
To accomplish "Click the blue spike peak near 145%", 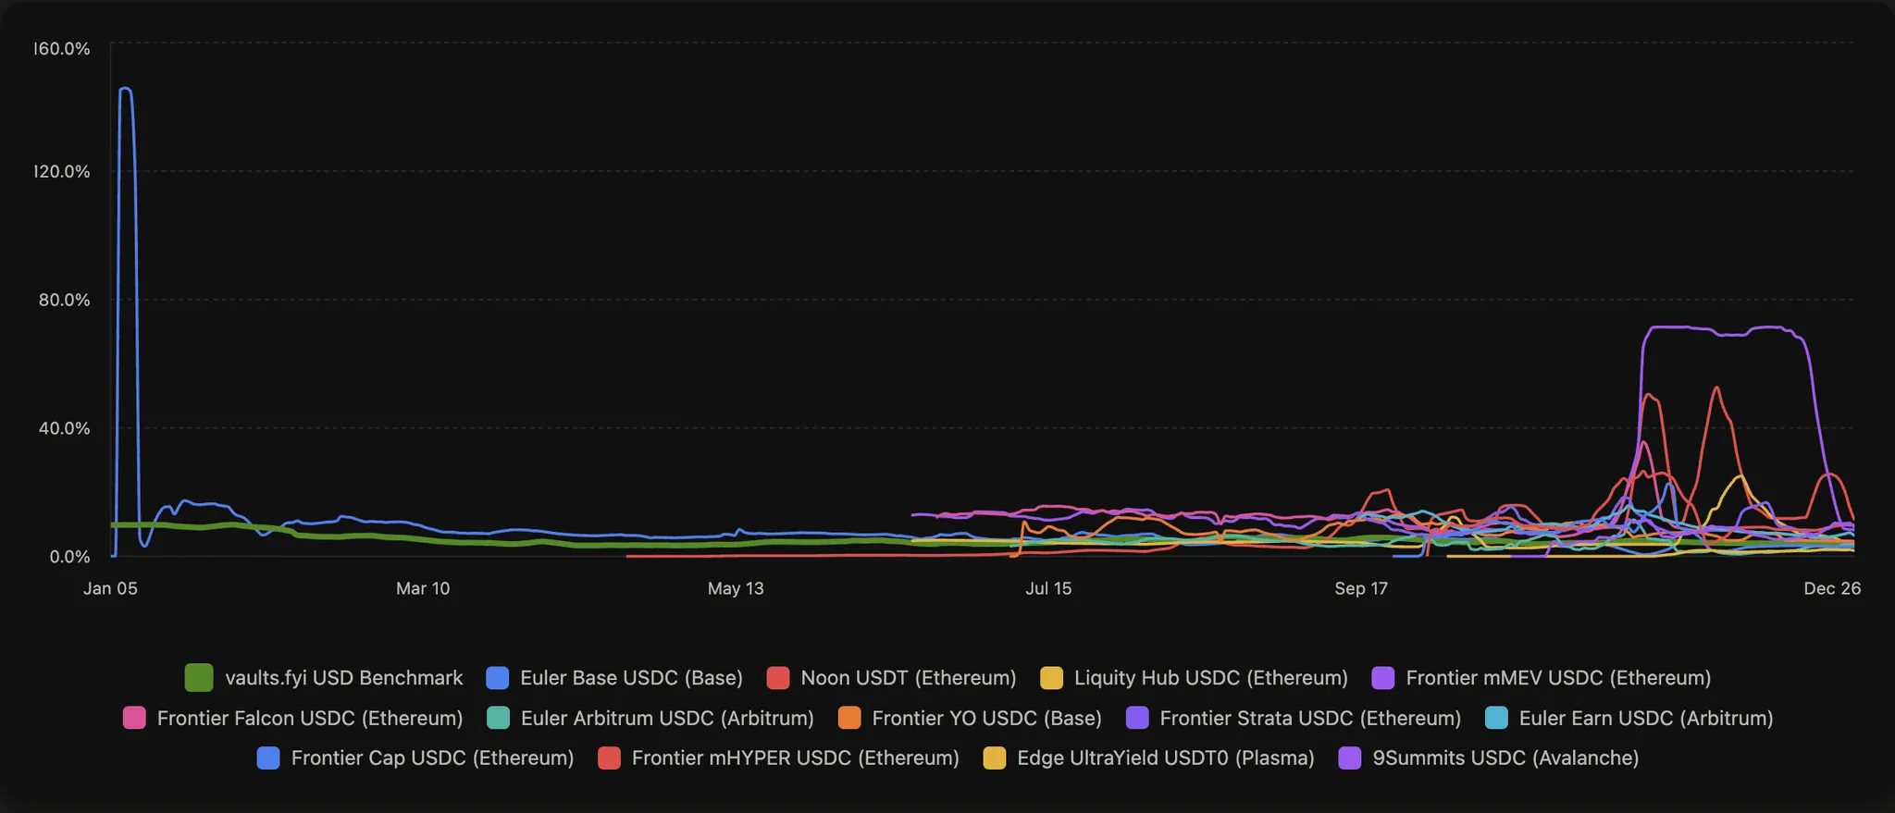I will (x=126, y=90).
